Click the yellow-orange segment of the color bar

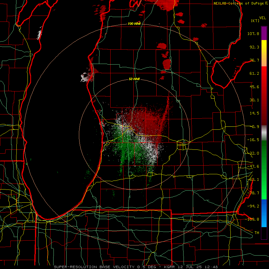coord(264,53)
